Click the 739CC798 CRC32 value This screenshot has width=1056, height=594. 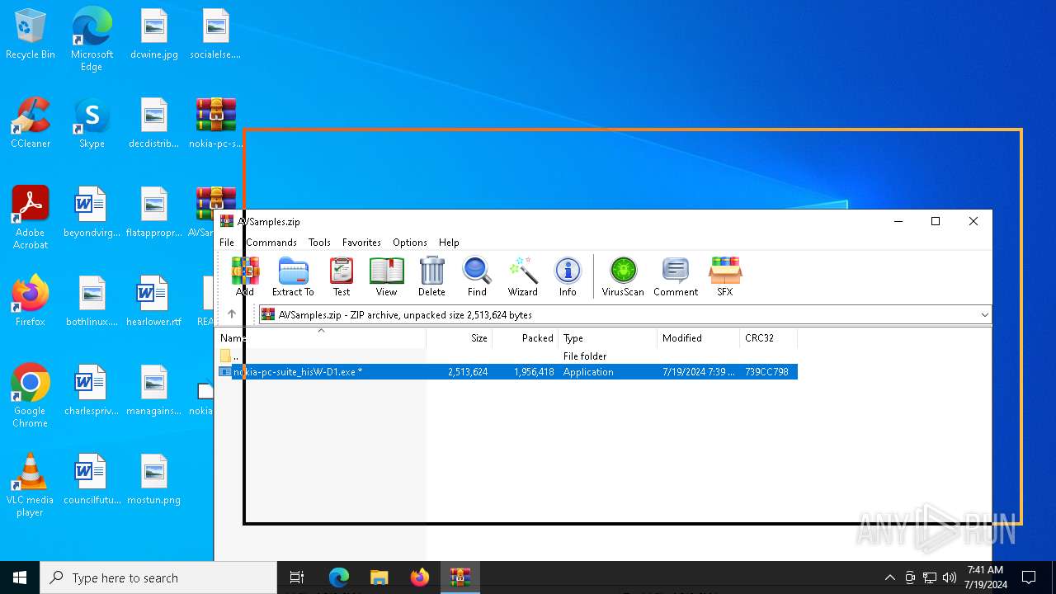click(766, 372)
